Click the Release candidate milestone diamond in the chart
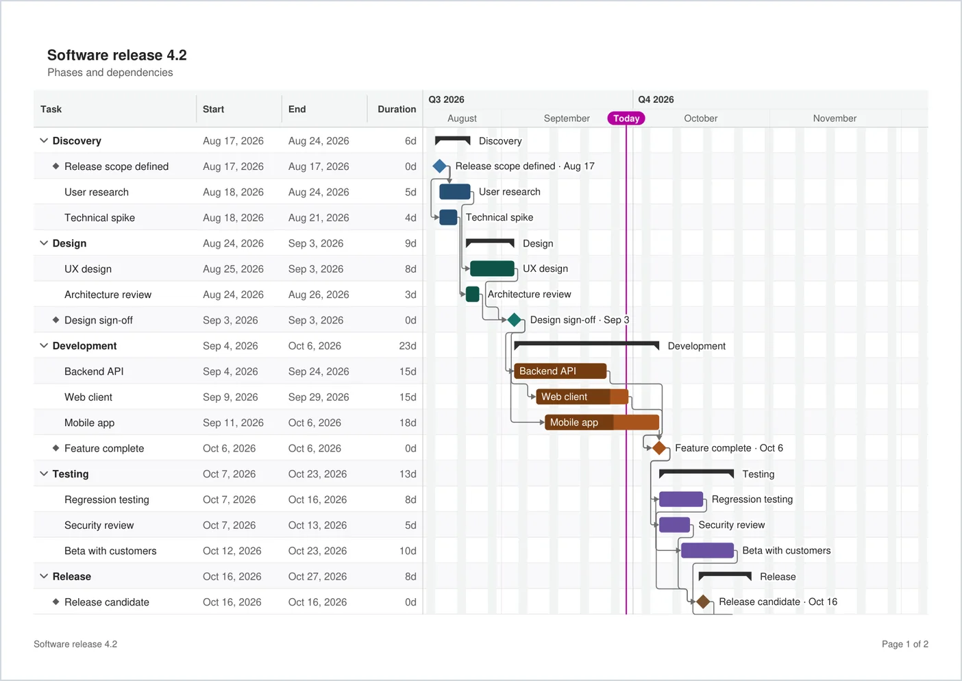 coord(703,602)
